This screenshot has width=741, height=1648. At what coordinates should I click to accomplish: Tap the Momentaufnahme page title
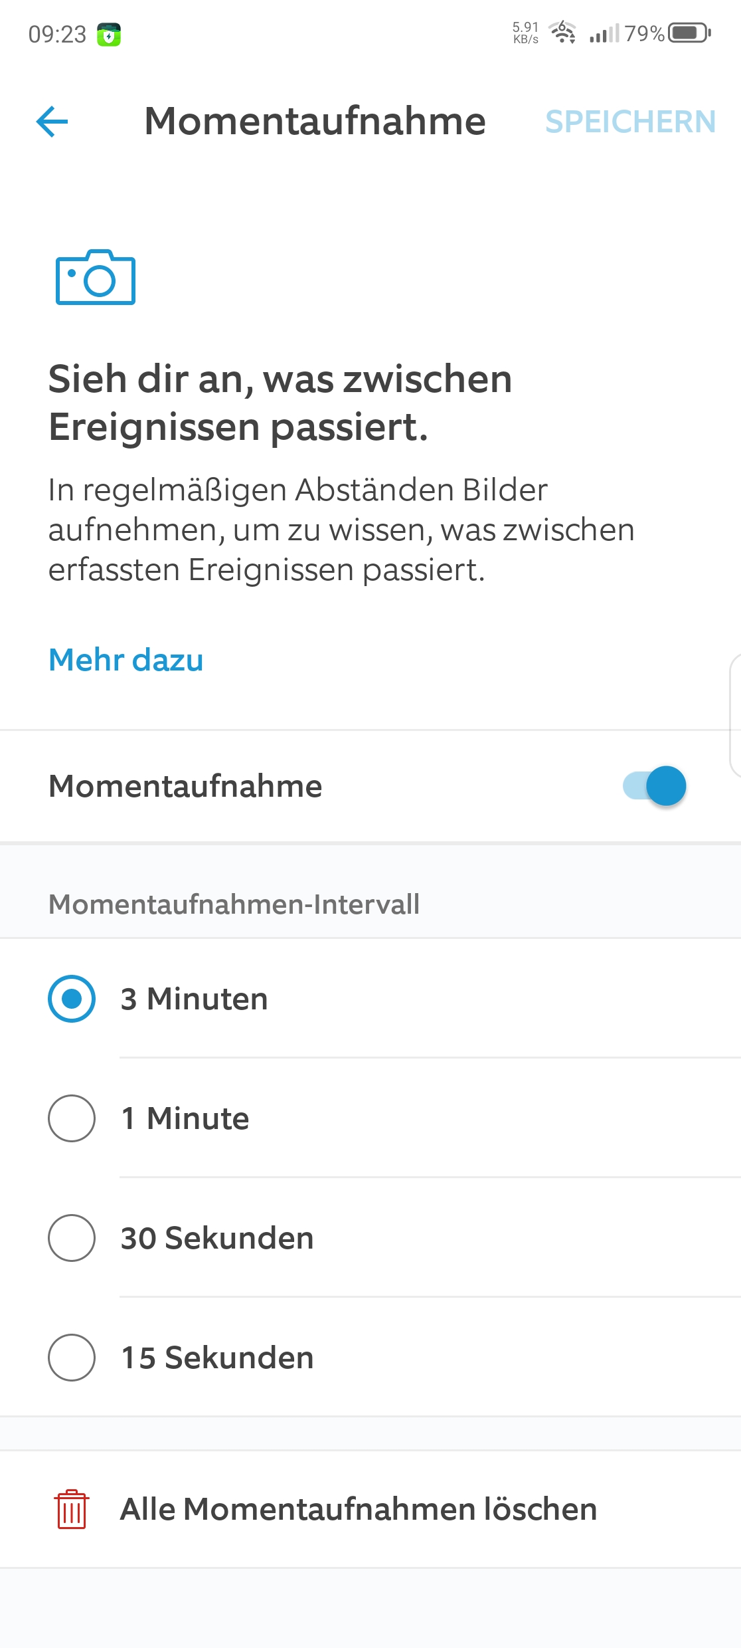click(x=315, y=122)
